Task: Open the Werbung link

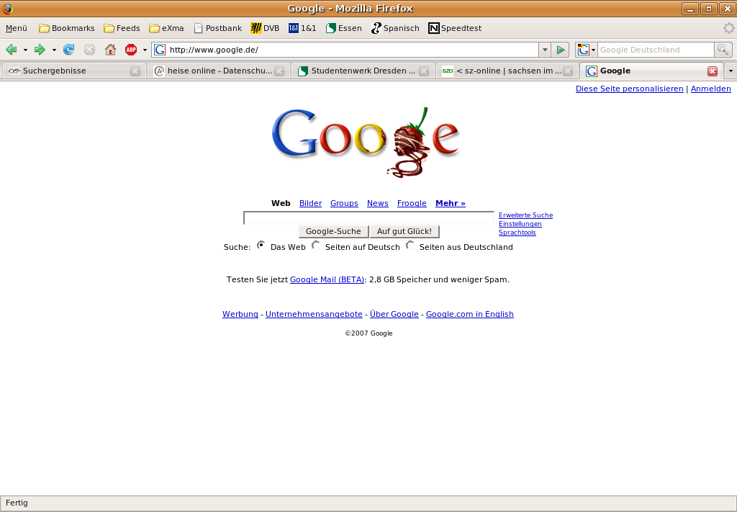Action: pos(240,314)
